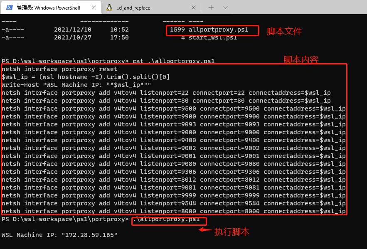Image resolution: width=367 pixels, height=249 pixels.
Task: Click the allportproxy.ps1 file name in listing
Action: (x=218, y=30)
